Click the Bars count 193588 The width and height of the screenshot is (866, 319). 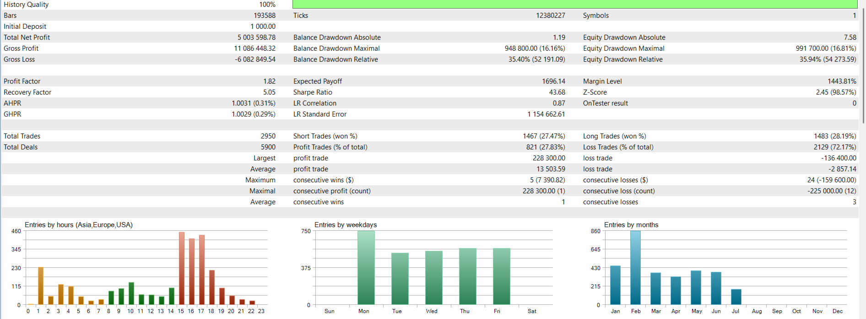tap(265, 16)
